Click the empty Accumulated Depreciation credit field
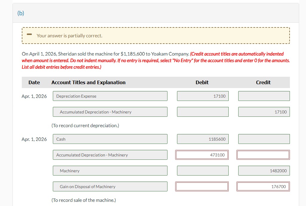This screenshot has height=206, width=306. [263, 155]
